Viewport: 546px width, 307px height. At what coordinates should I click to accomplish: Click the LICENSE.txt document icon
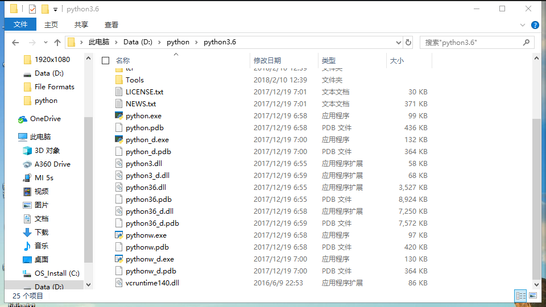pos(119,92)
